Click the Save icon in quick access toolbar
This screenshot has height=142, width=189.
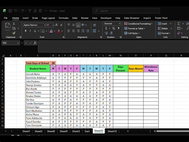[10, 11]
